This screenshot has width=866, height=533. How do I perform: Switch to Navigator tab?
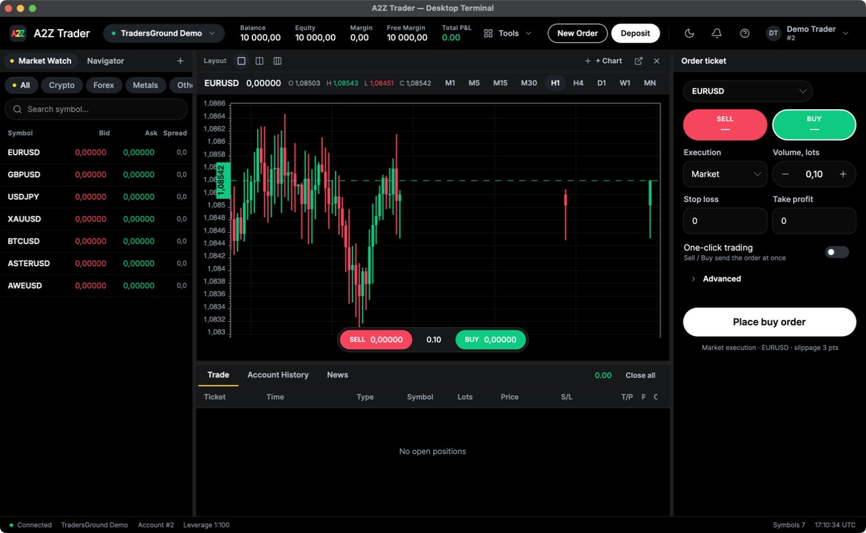[105, 61]
